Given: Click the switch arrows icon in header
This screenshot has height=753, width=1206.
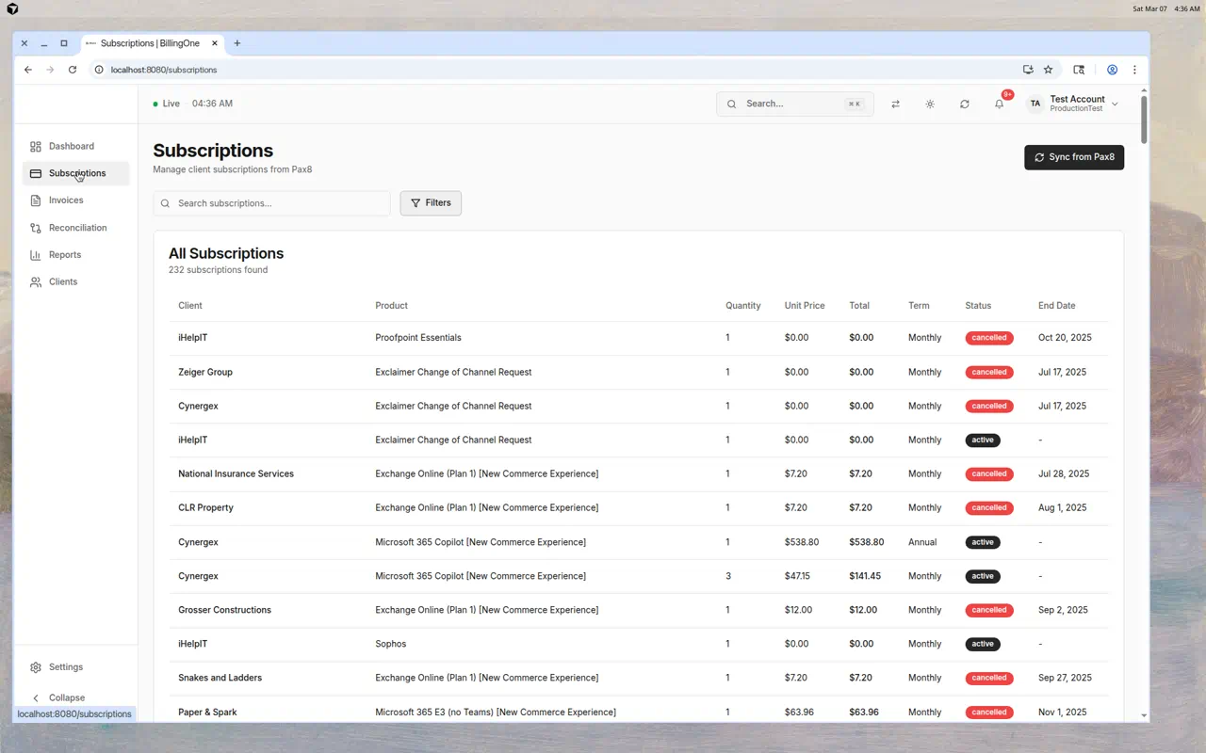Looking at the screenshot, I should (x=895, y=104).
